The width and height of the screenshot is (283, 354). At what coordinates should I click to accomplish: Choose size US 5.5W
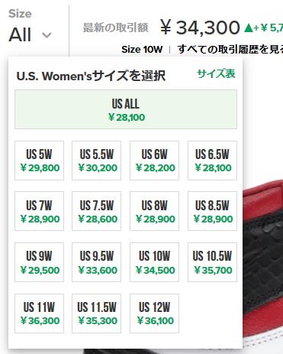[97, 161]
